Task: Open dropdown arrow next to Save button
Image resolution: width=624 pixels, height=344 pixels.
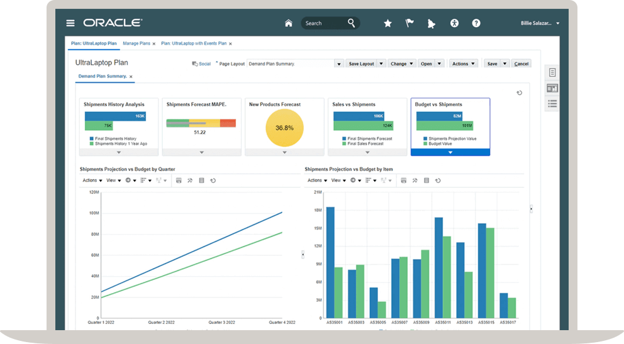Action: coord(504,64)
